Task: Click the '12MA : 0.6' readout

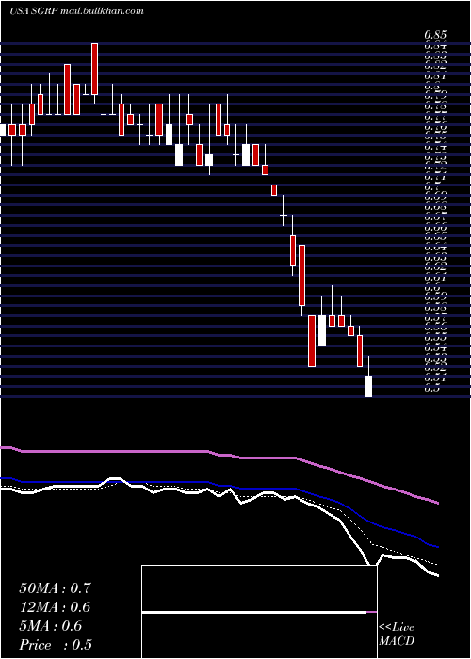Action: (x=55, y=607)
